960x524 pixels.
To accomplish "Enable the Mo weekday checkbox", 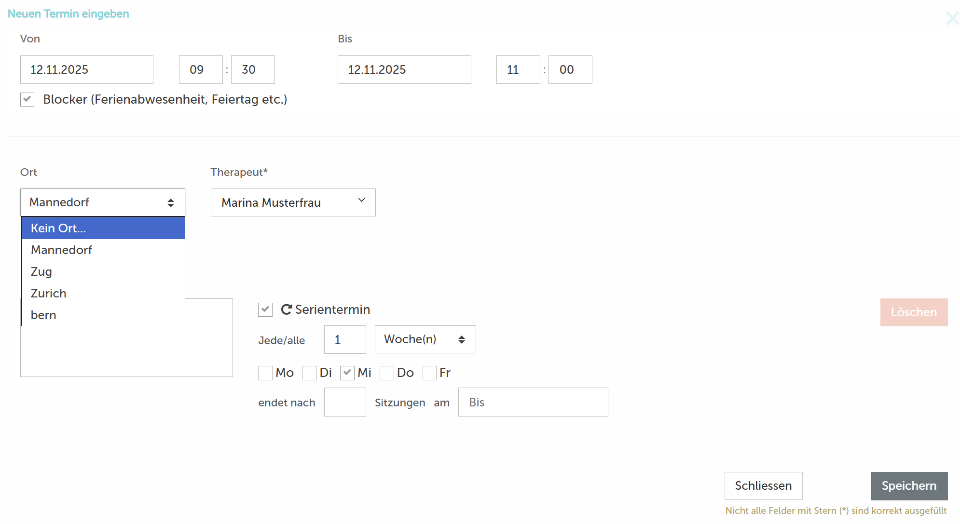I will point(265,373).
